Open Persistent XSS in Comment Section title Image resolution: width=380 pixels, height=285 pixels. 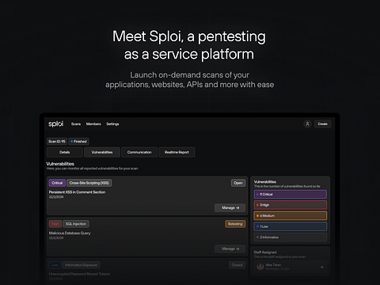tap(77, 192)
